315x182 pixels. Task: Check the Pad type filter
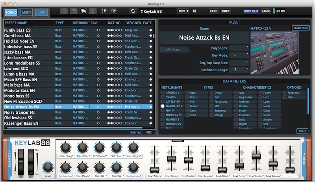[211, 97]
